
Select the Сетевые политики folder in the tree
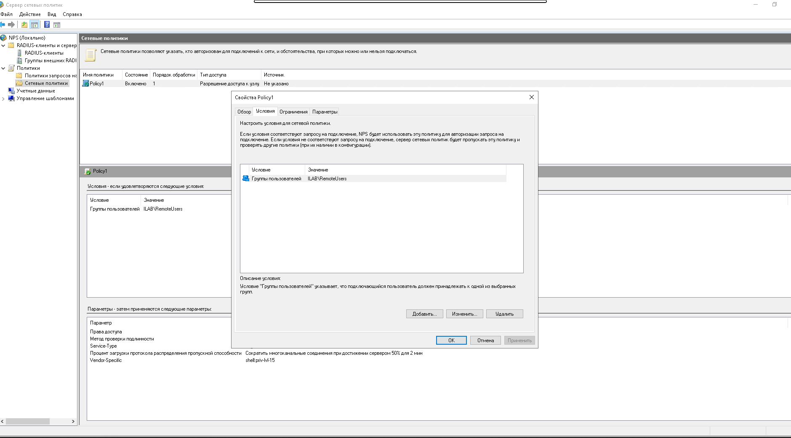(46, 83)
